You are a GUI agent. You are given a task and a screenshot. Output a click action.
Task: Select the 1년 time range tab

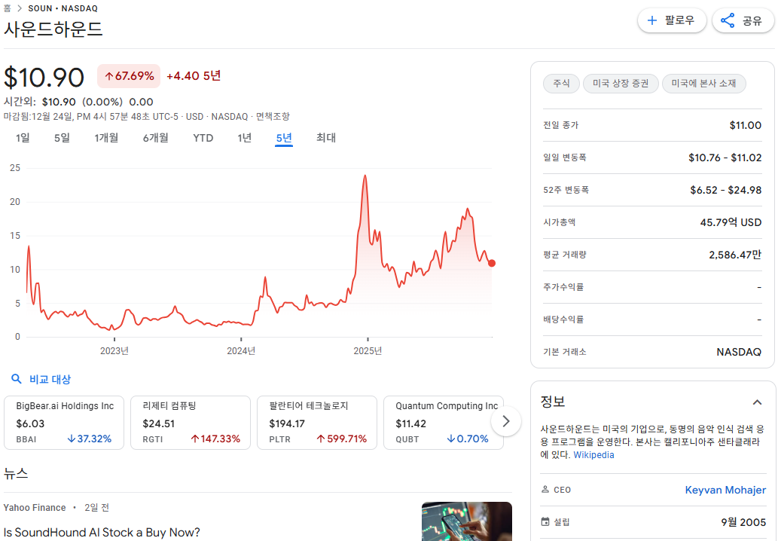245,138
